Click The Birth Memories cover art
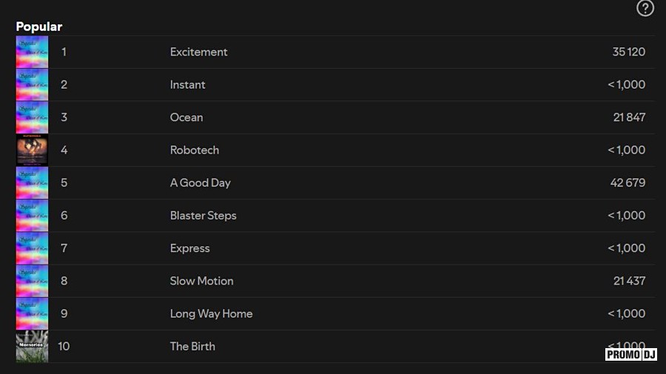 32,347
